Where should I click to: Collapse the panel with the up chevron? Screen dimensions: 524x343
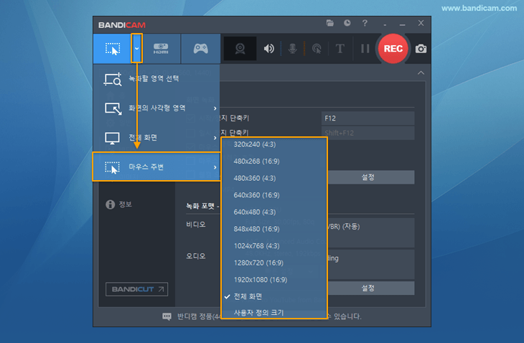pos(421,72)
